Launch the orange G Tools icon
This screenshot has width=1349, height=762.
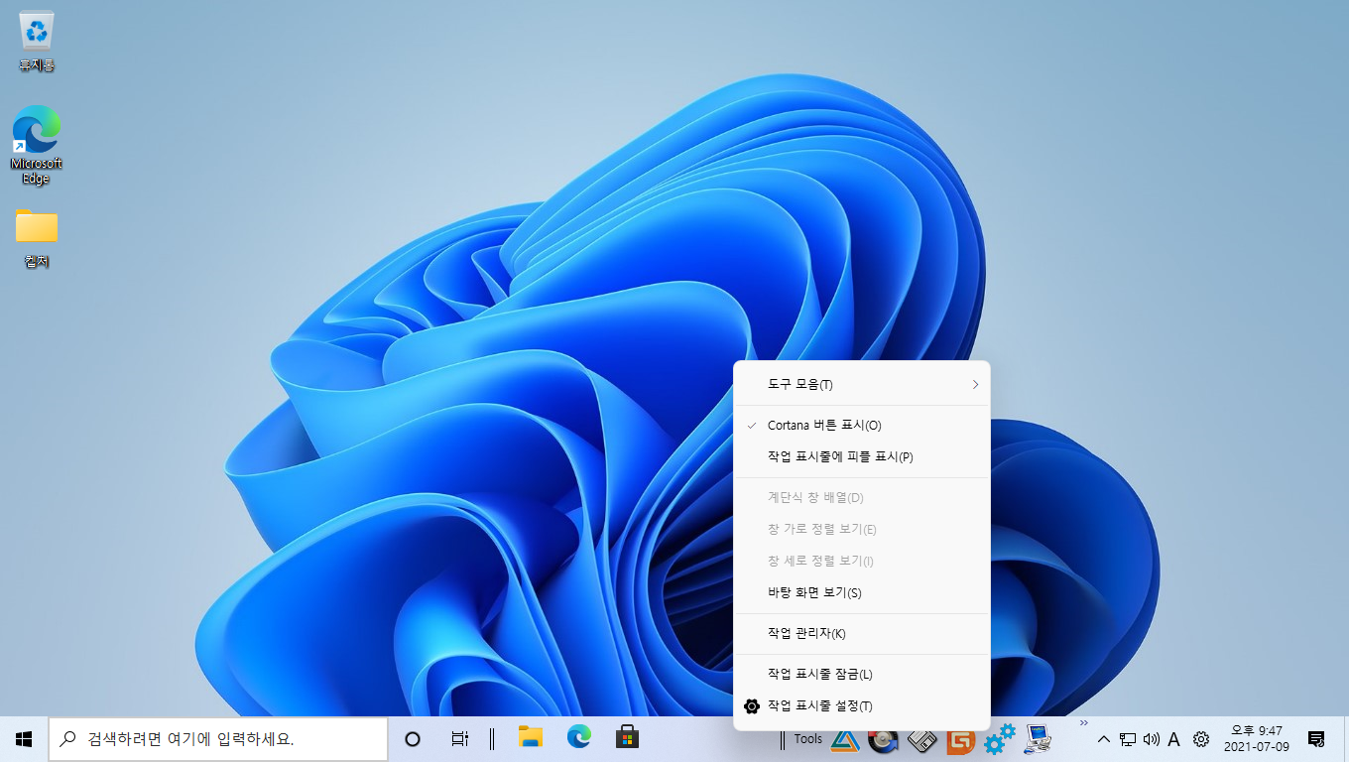[960, 741]
